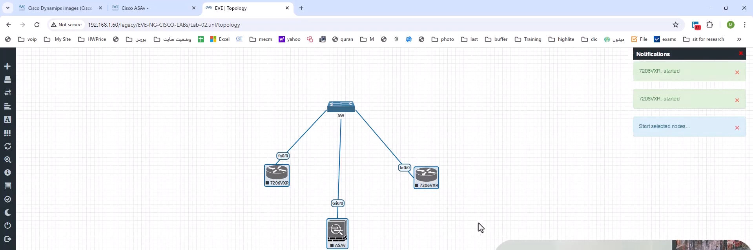Open the voip bookmarks folder
The width and height of the screenshot is (753, 250).
[x=27, y=39]
